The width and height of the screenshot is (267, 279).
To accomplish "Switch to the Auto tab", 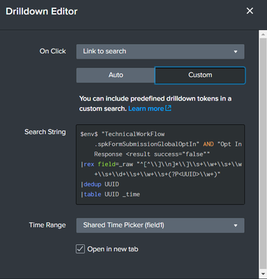I will pyautogui.click(x=116, y=75).
